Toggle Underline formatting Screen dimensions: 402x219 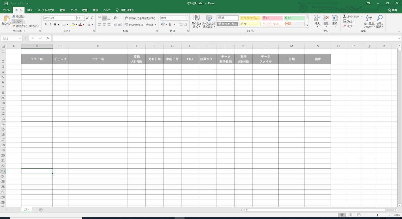tap(55, 25)
